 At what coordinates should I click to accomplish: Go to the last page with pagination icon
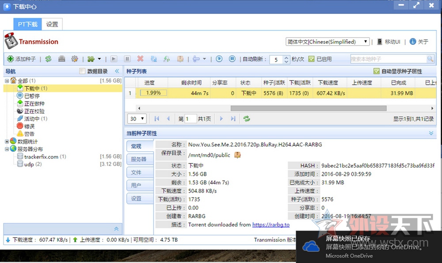pyautogui.click(x=233, y=119)
